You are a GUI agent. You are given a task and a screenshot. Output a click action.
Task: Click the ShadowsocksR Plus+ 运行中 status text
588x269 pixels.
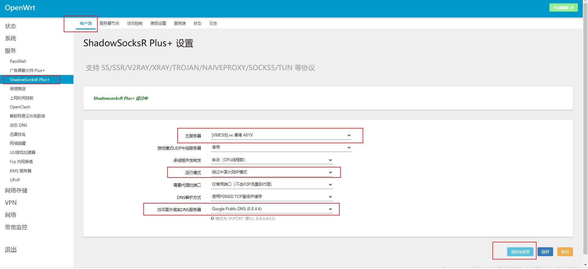[x=121, y=98]
